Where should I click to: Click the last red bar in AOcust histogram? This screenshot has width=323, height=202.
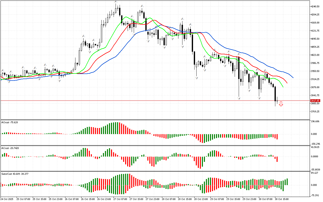[x=277, y=137]
